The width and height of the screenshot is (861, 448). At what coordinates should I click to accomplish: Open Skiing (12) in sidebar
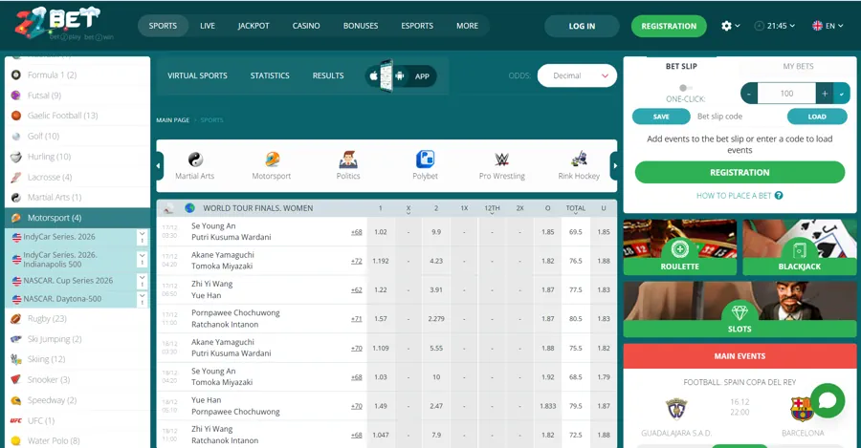pyautogui.click(x=77, y=359)
